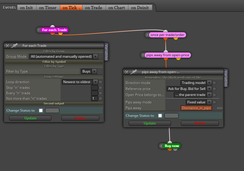
Task: Pin the For each Trade panel
Action: [x=15, y=45]
